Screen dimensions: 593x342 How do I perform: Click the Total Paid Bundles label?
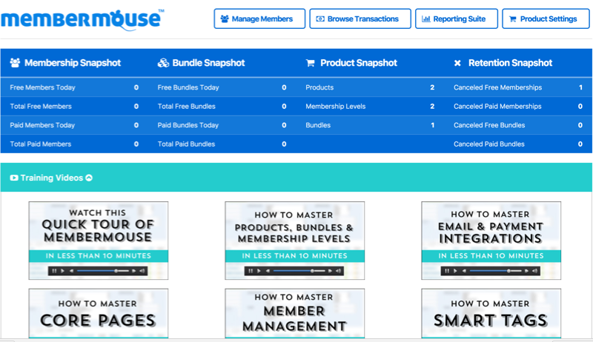pos(186,144)
